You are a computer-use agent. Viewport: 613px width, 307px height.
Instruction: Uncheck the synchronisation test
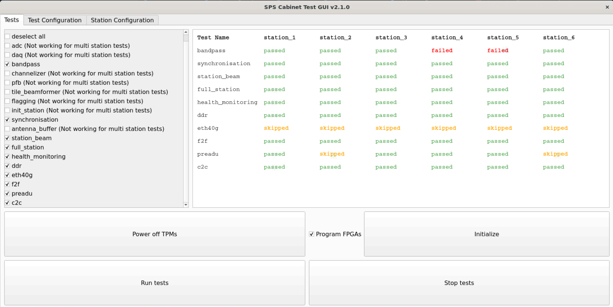click(6, 119)
